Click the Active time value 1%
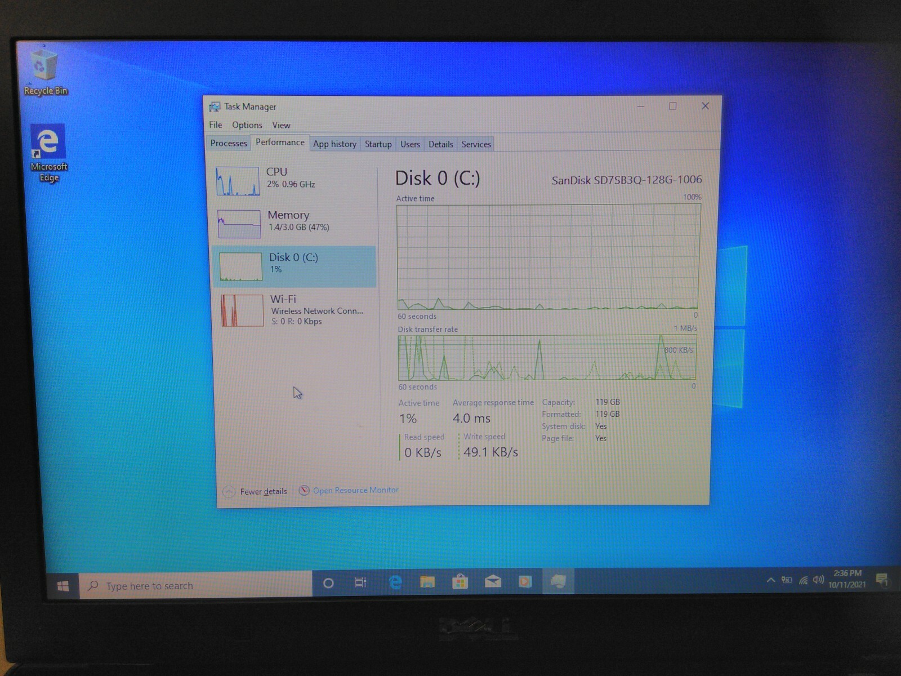The width and height of the screenshot is (901, 676). pyautogui.click(x=408, y=419)
